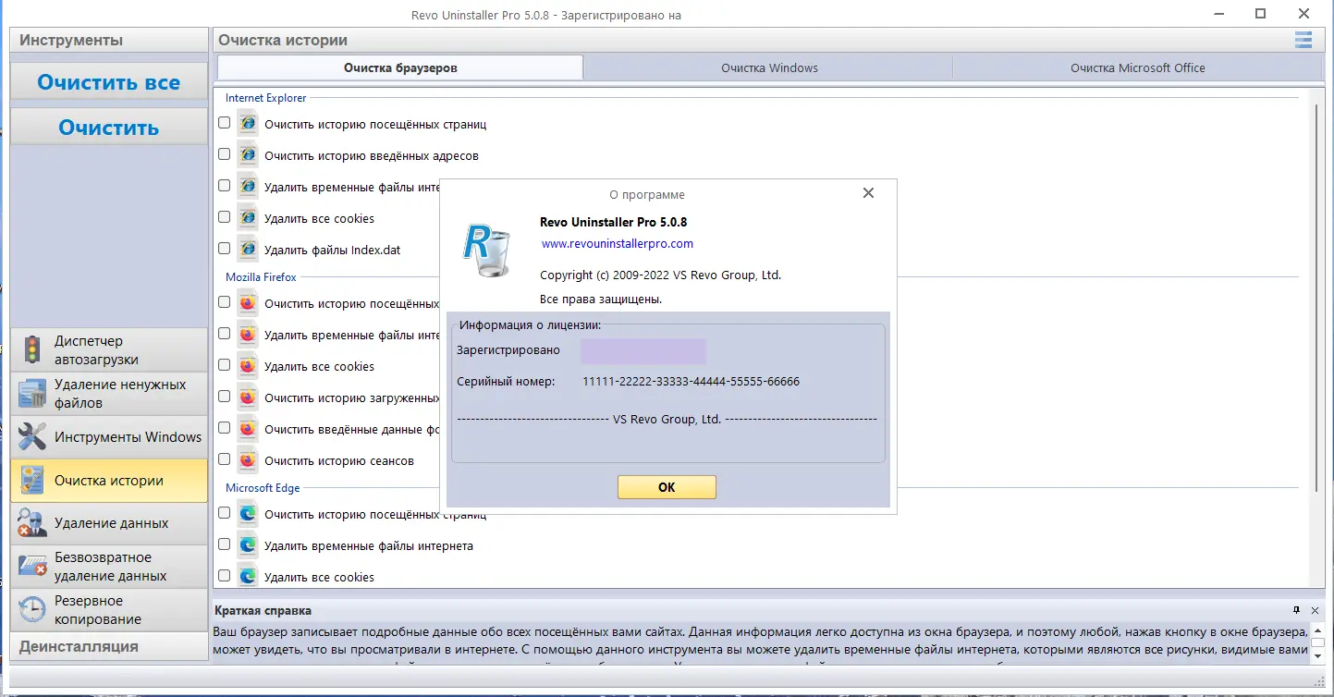This screenshot has height=697, width=1334.
Task: Expand the 'Деинсталляция' sidebar section
Action: coord(109,646)
